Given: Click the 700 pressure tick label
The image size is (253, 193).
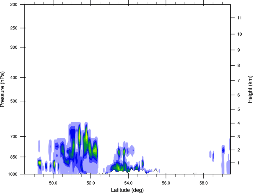Looking at the screenshot, I should point(14,137).
